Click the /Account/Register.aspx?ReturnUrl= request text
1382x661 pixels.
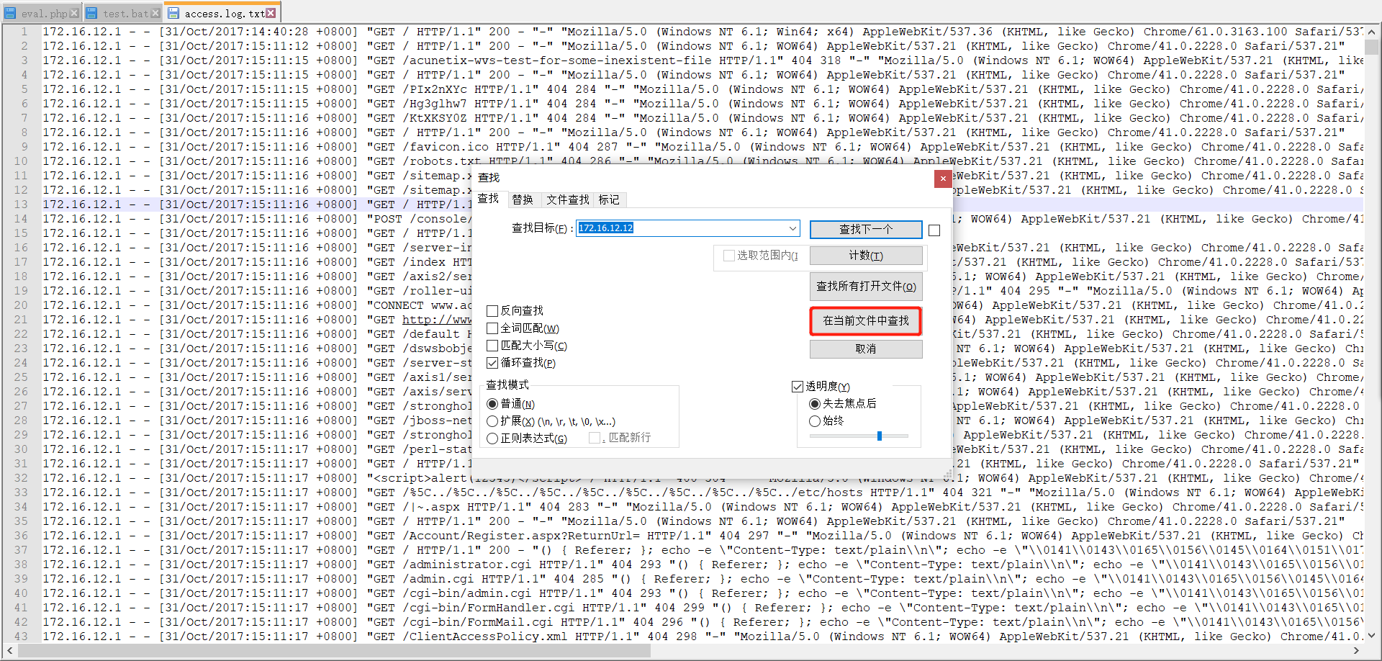tap(521, 536)
